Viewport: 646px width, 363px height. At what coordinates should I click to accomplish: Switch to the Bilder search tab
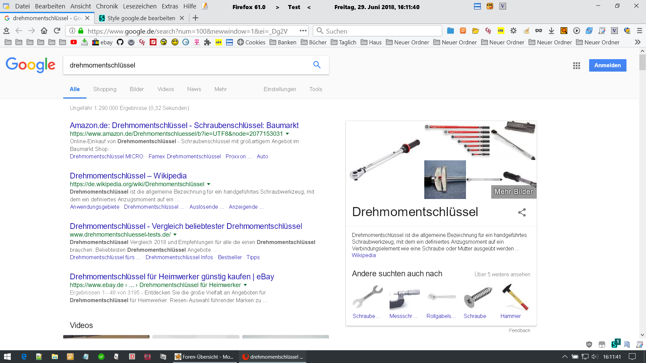coord(137,89)
